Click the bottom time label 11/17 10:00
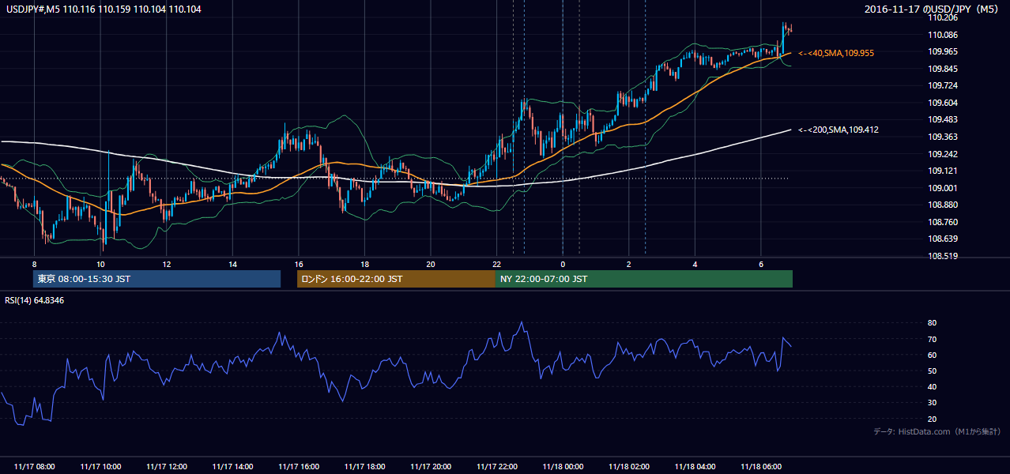The image size is (1010, 474). click(x=100, y=467)
